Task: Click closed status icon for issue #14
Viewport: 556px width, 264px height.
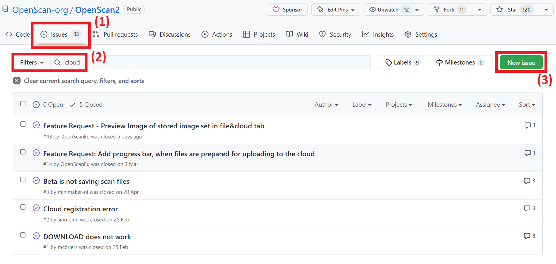Action: (36, 152)
